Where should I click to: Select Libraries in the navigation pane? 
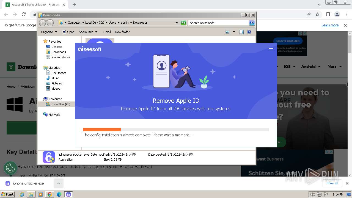(54, 68)
